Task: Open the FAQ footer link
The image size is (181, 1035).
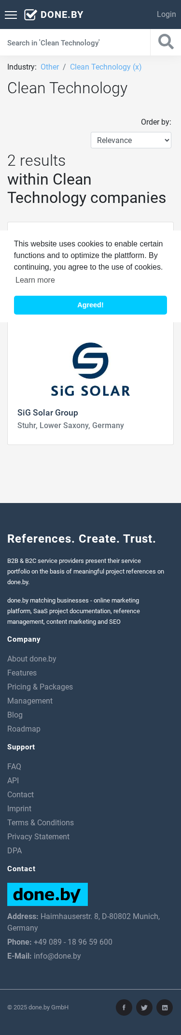Action: [14, 766]
